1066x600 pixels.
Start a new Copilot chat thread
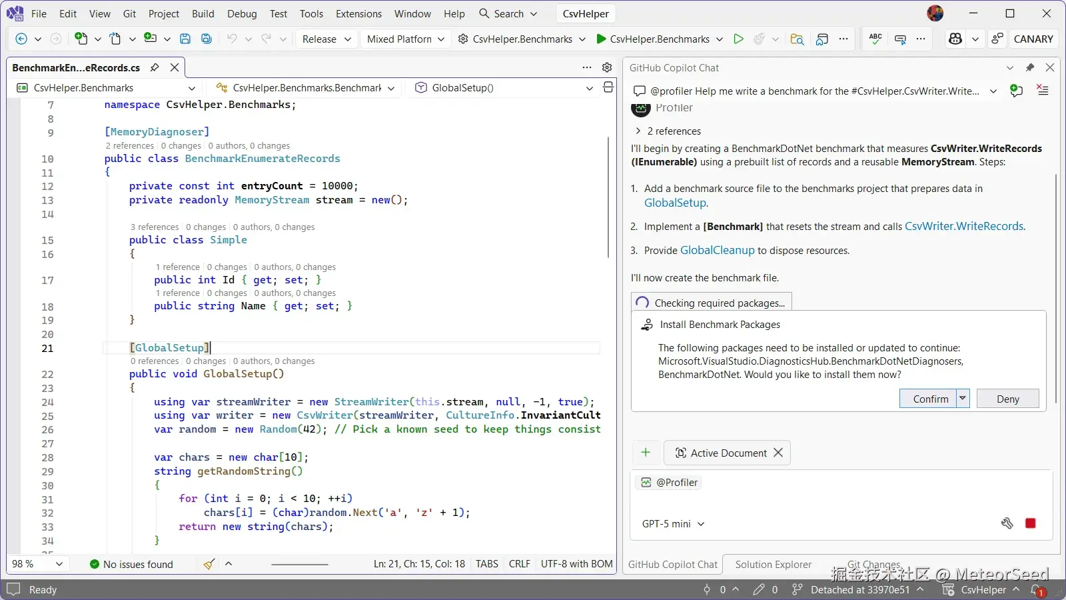tap(1016, 91)
